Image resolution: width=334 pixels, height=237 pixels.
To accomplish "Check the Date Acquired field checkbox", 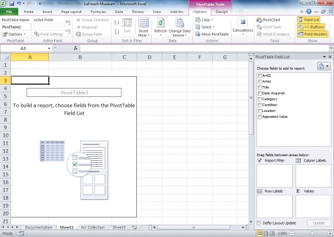I will [260, 93].
